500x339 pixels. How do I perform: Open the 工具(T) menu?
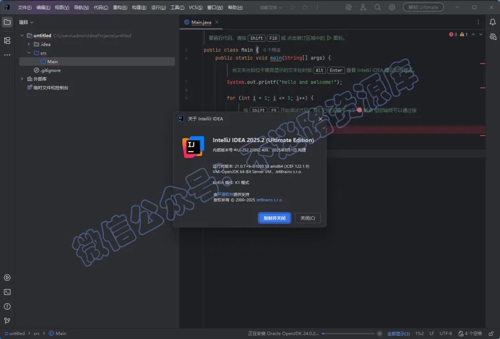click(177, 7)
